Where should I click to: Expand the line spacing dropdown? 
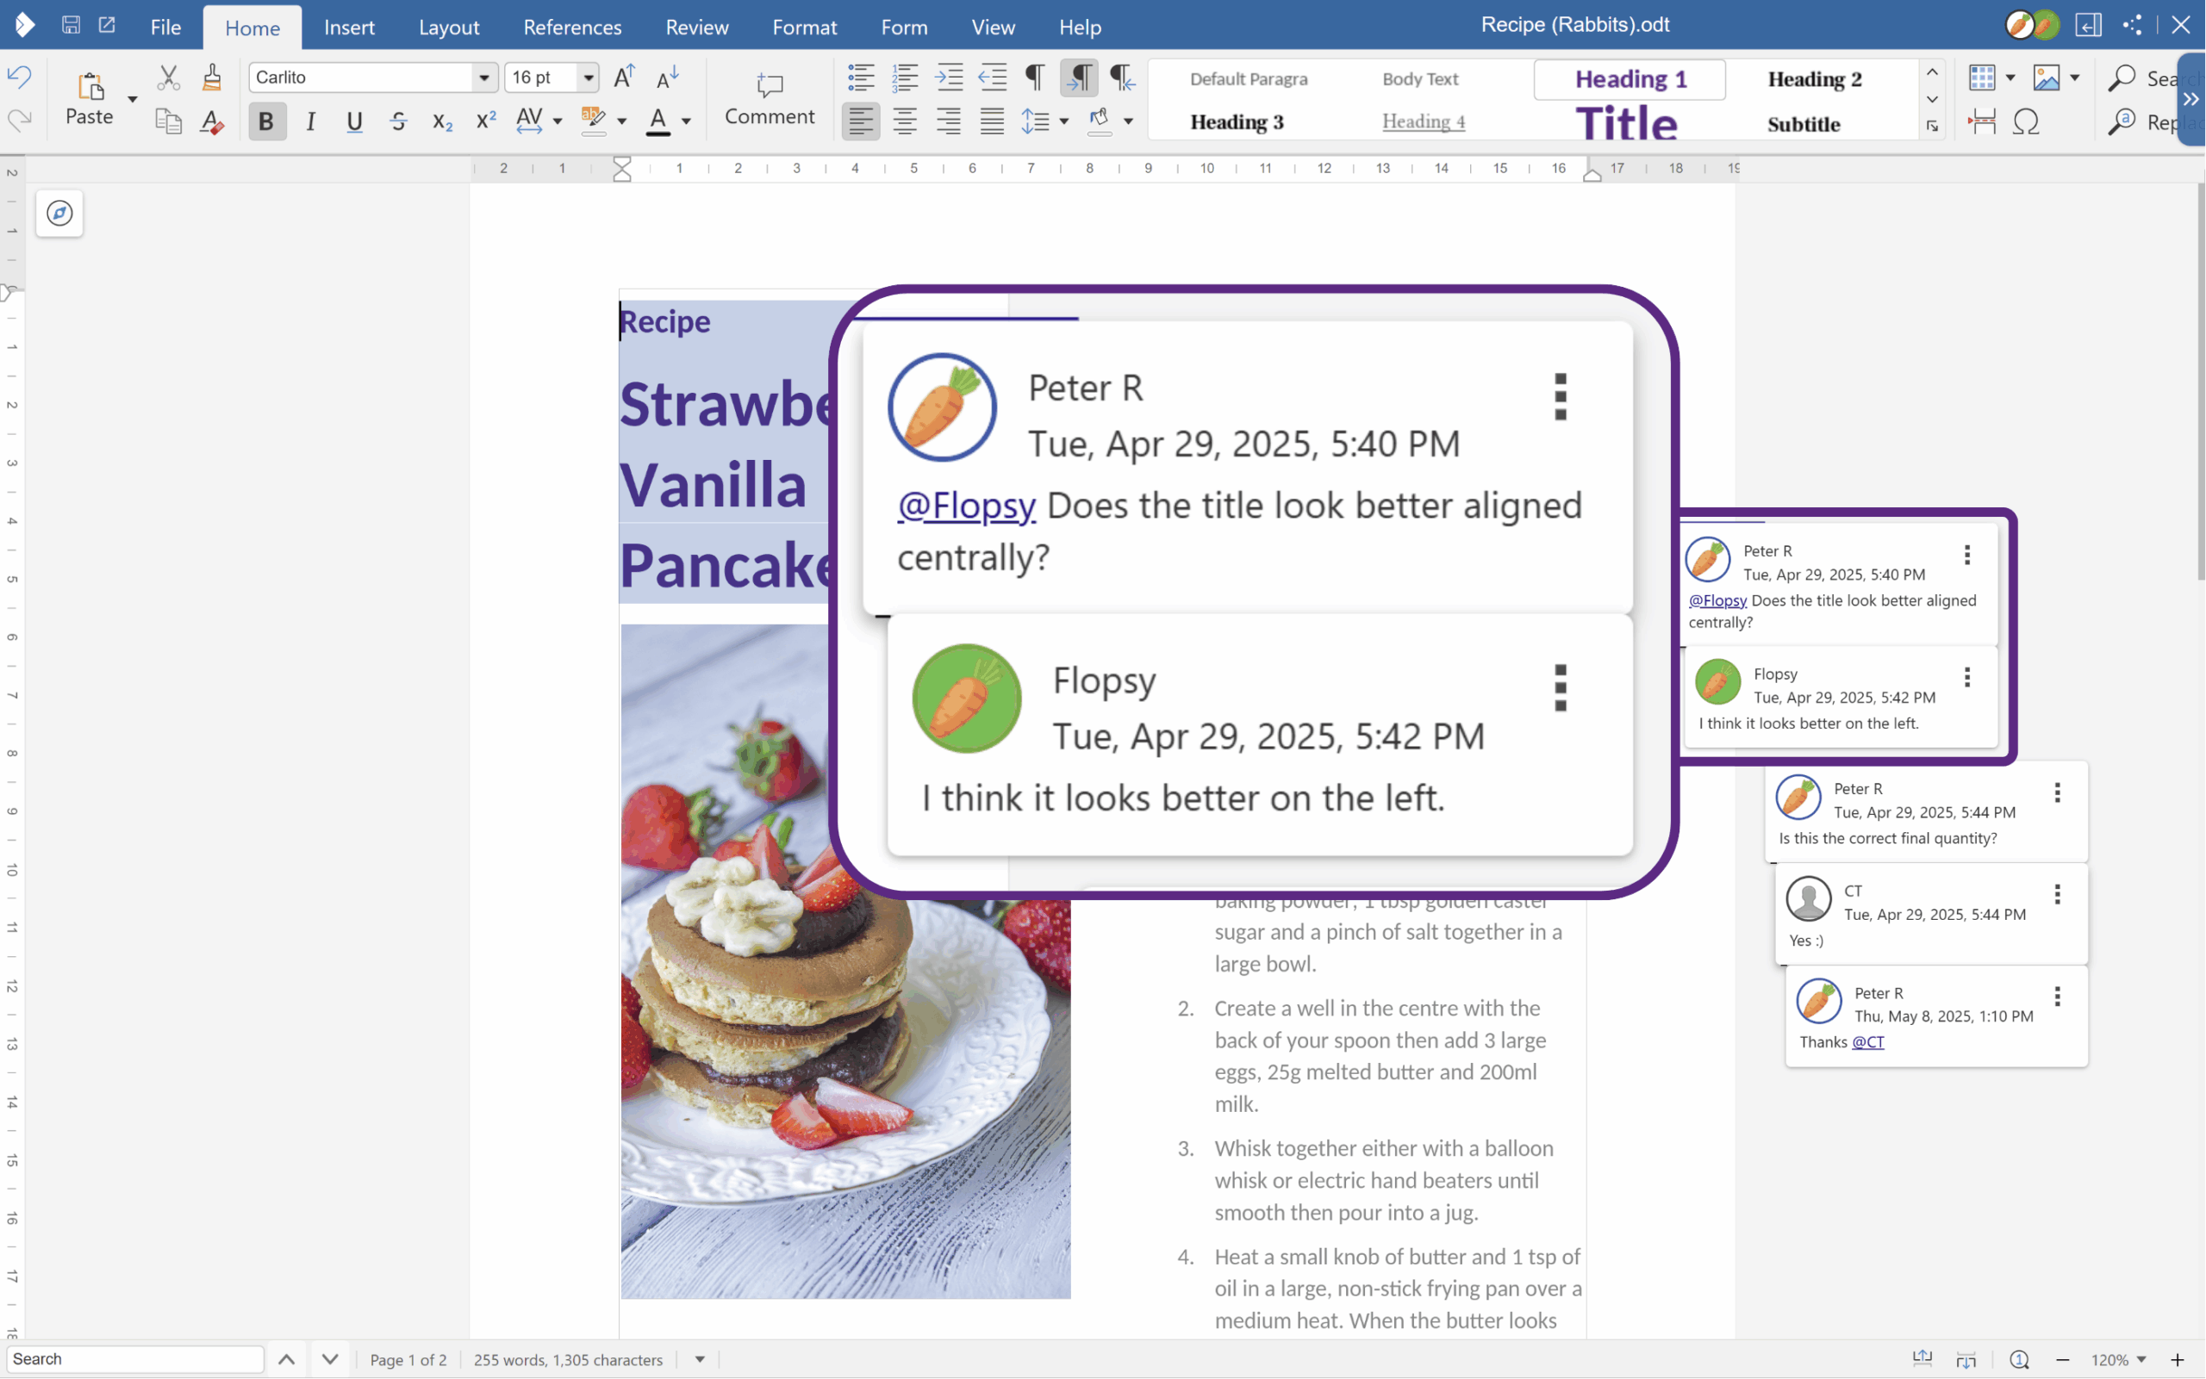pyautogui.click(x=1063, y=121)
